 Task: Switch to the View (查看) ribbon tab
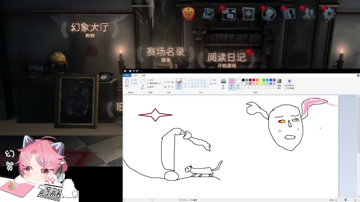click(x=144, y=75)
